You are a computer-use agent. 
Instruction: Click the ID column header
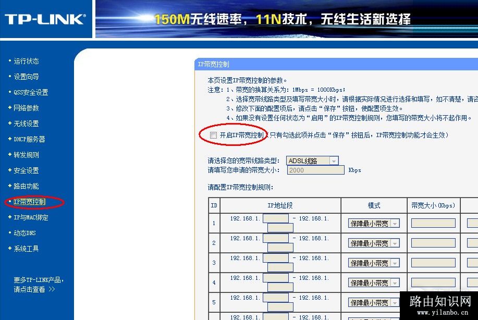tap(214, 205)
